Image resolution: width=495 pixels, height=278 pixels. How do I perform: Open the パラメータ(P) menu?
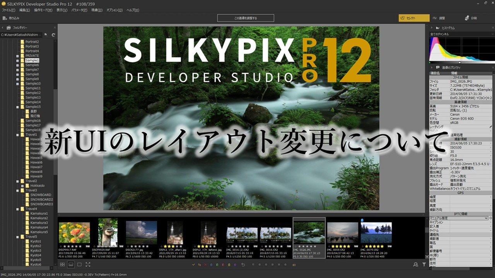(79, 10)
